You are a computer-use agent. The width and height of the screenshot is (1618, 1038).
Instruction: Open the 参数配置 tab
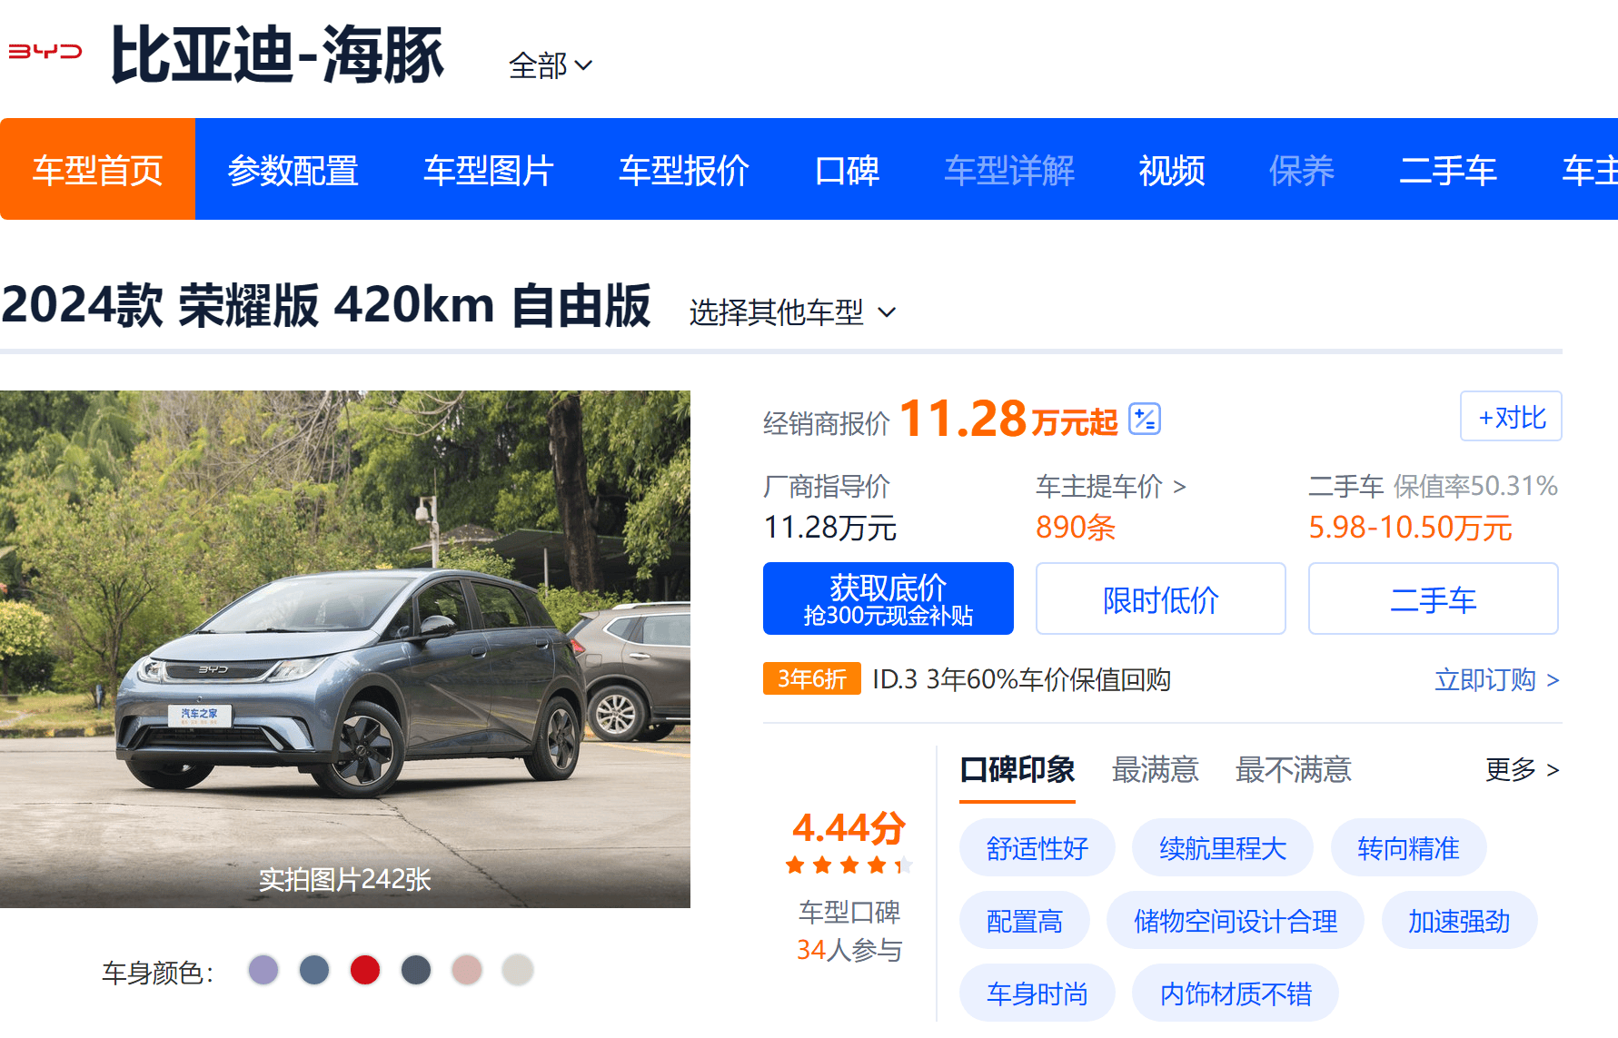pos(293,170)
